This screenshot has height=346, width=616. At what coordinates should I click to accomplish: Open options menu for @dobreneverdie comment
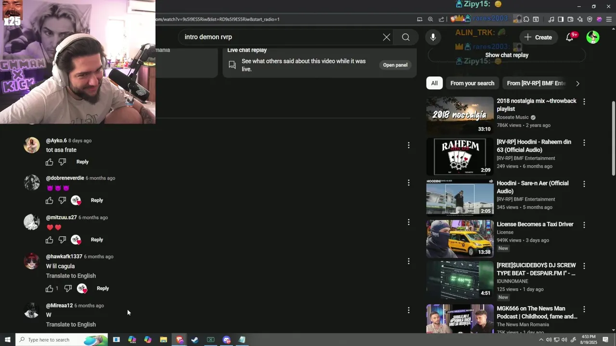point(409,183)
